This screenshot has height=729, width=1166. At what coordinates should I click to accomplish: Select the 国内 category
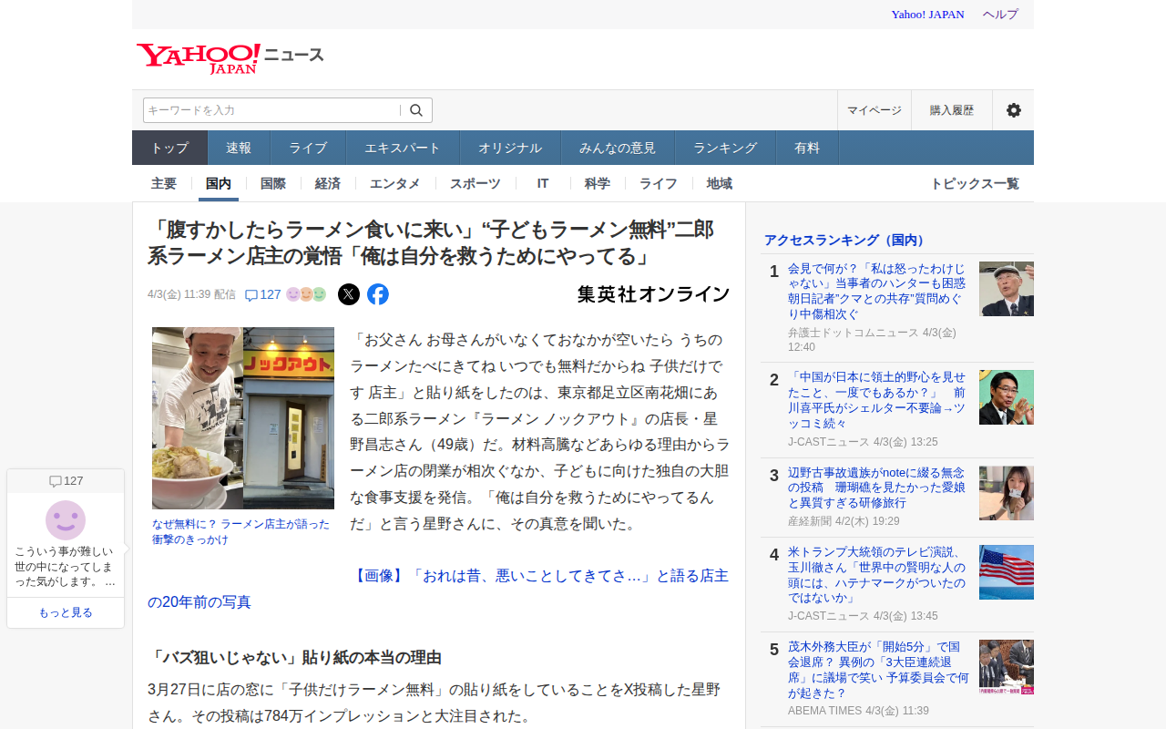point(219,183)
